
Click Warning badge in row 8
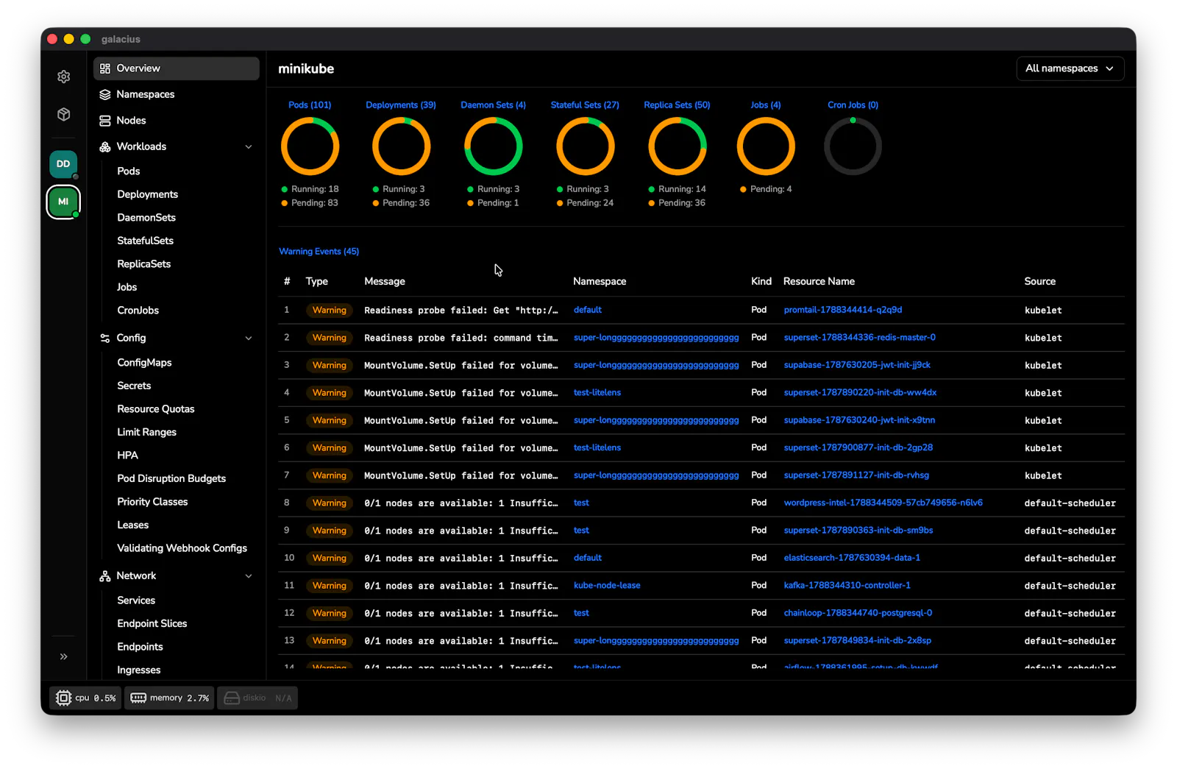pyautogui.click(x=330, y=503)
